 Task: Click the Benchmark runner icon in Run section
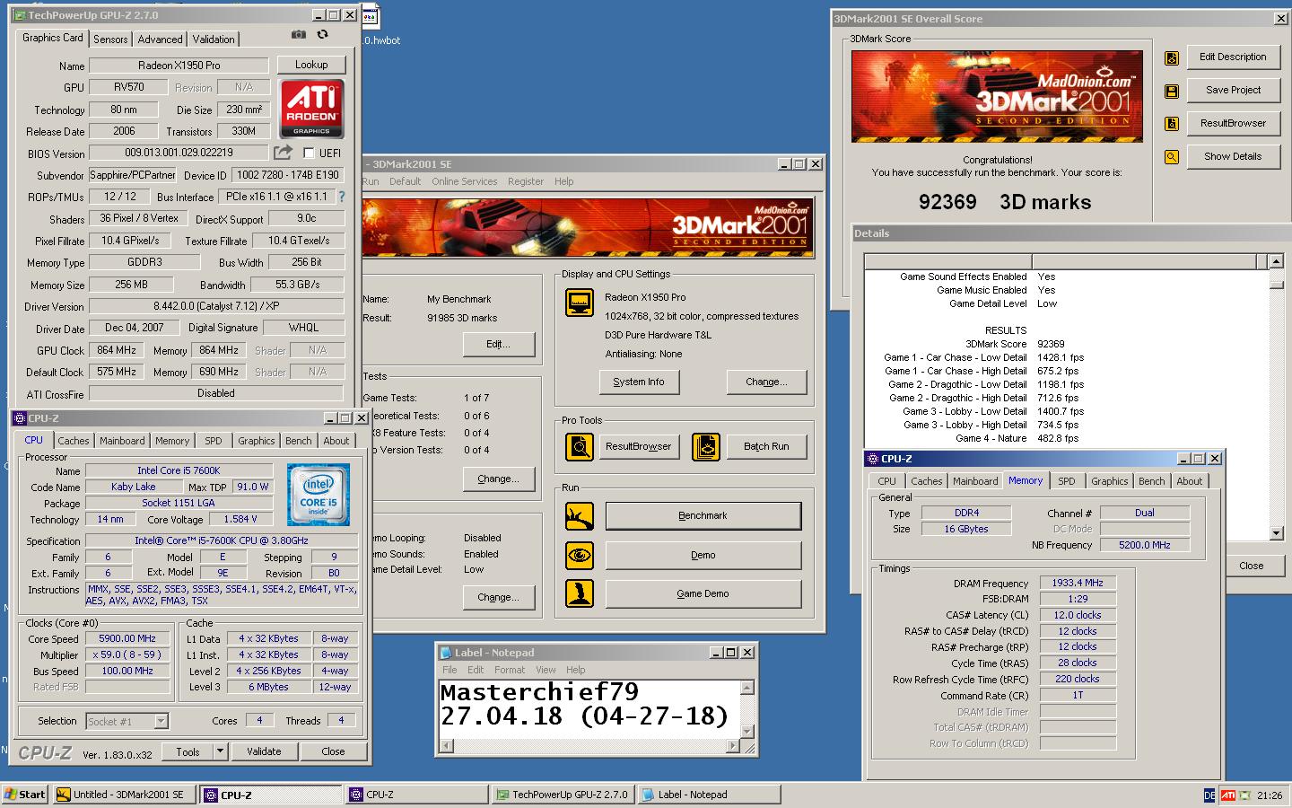tap(580, 516)
